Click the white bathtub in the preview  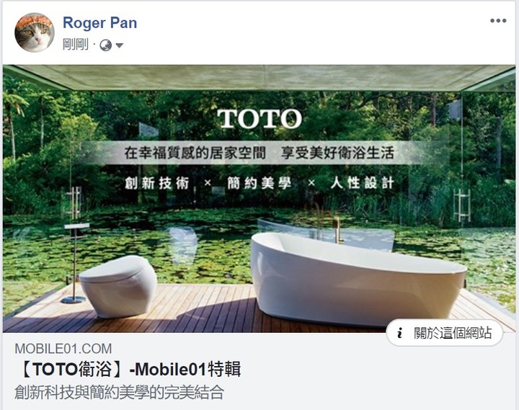(x=358, y=280)
